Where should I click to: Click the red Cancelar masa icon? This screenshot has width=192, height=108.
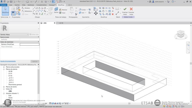pyautogui.click(x=131, y=9)
